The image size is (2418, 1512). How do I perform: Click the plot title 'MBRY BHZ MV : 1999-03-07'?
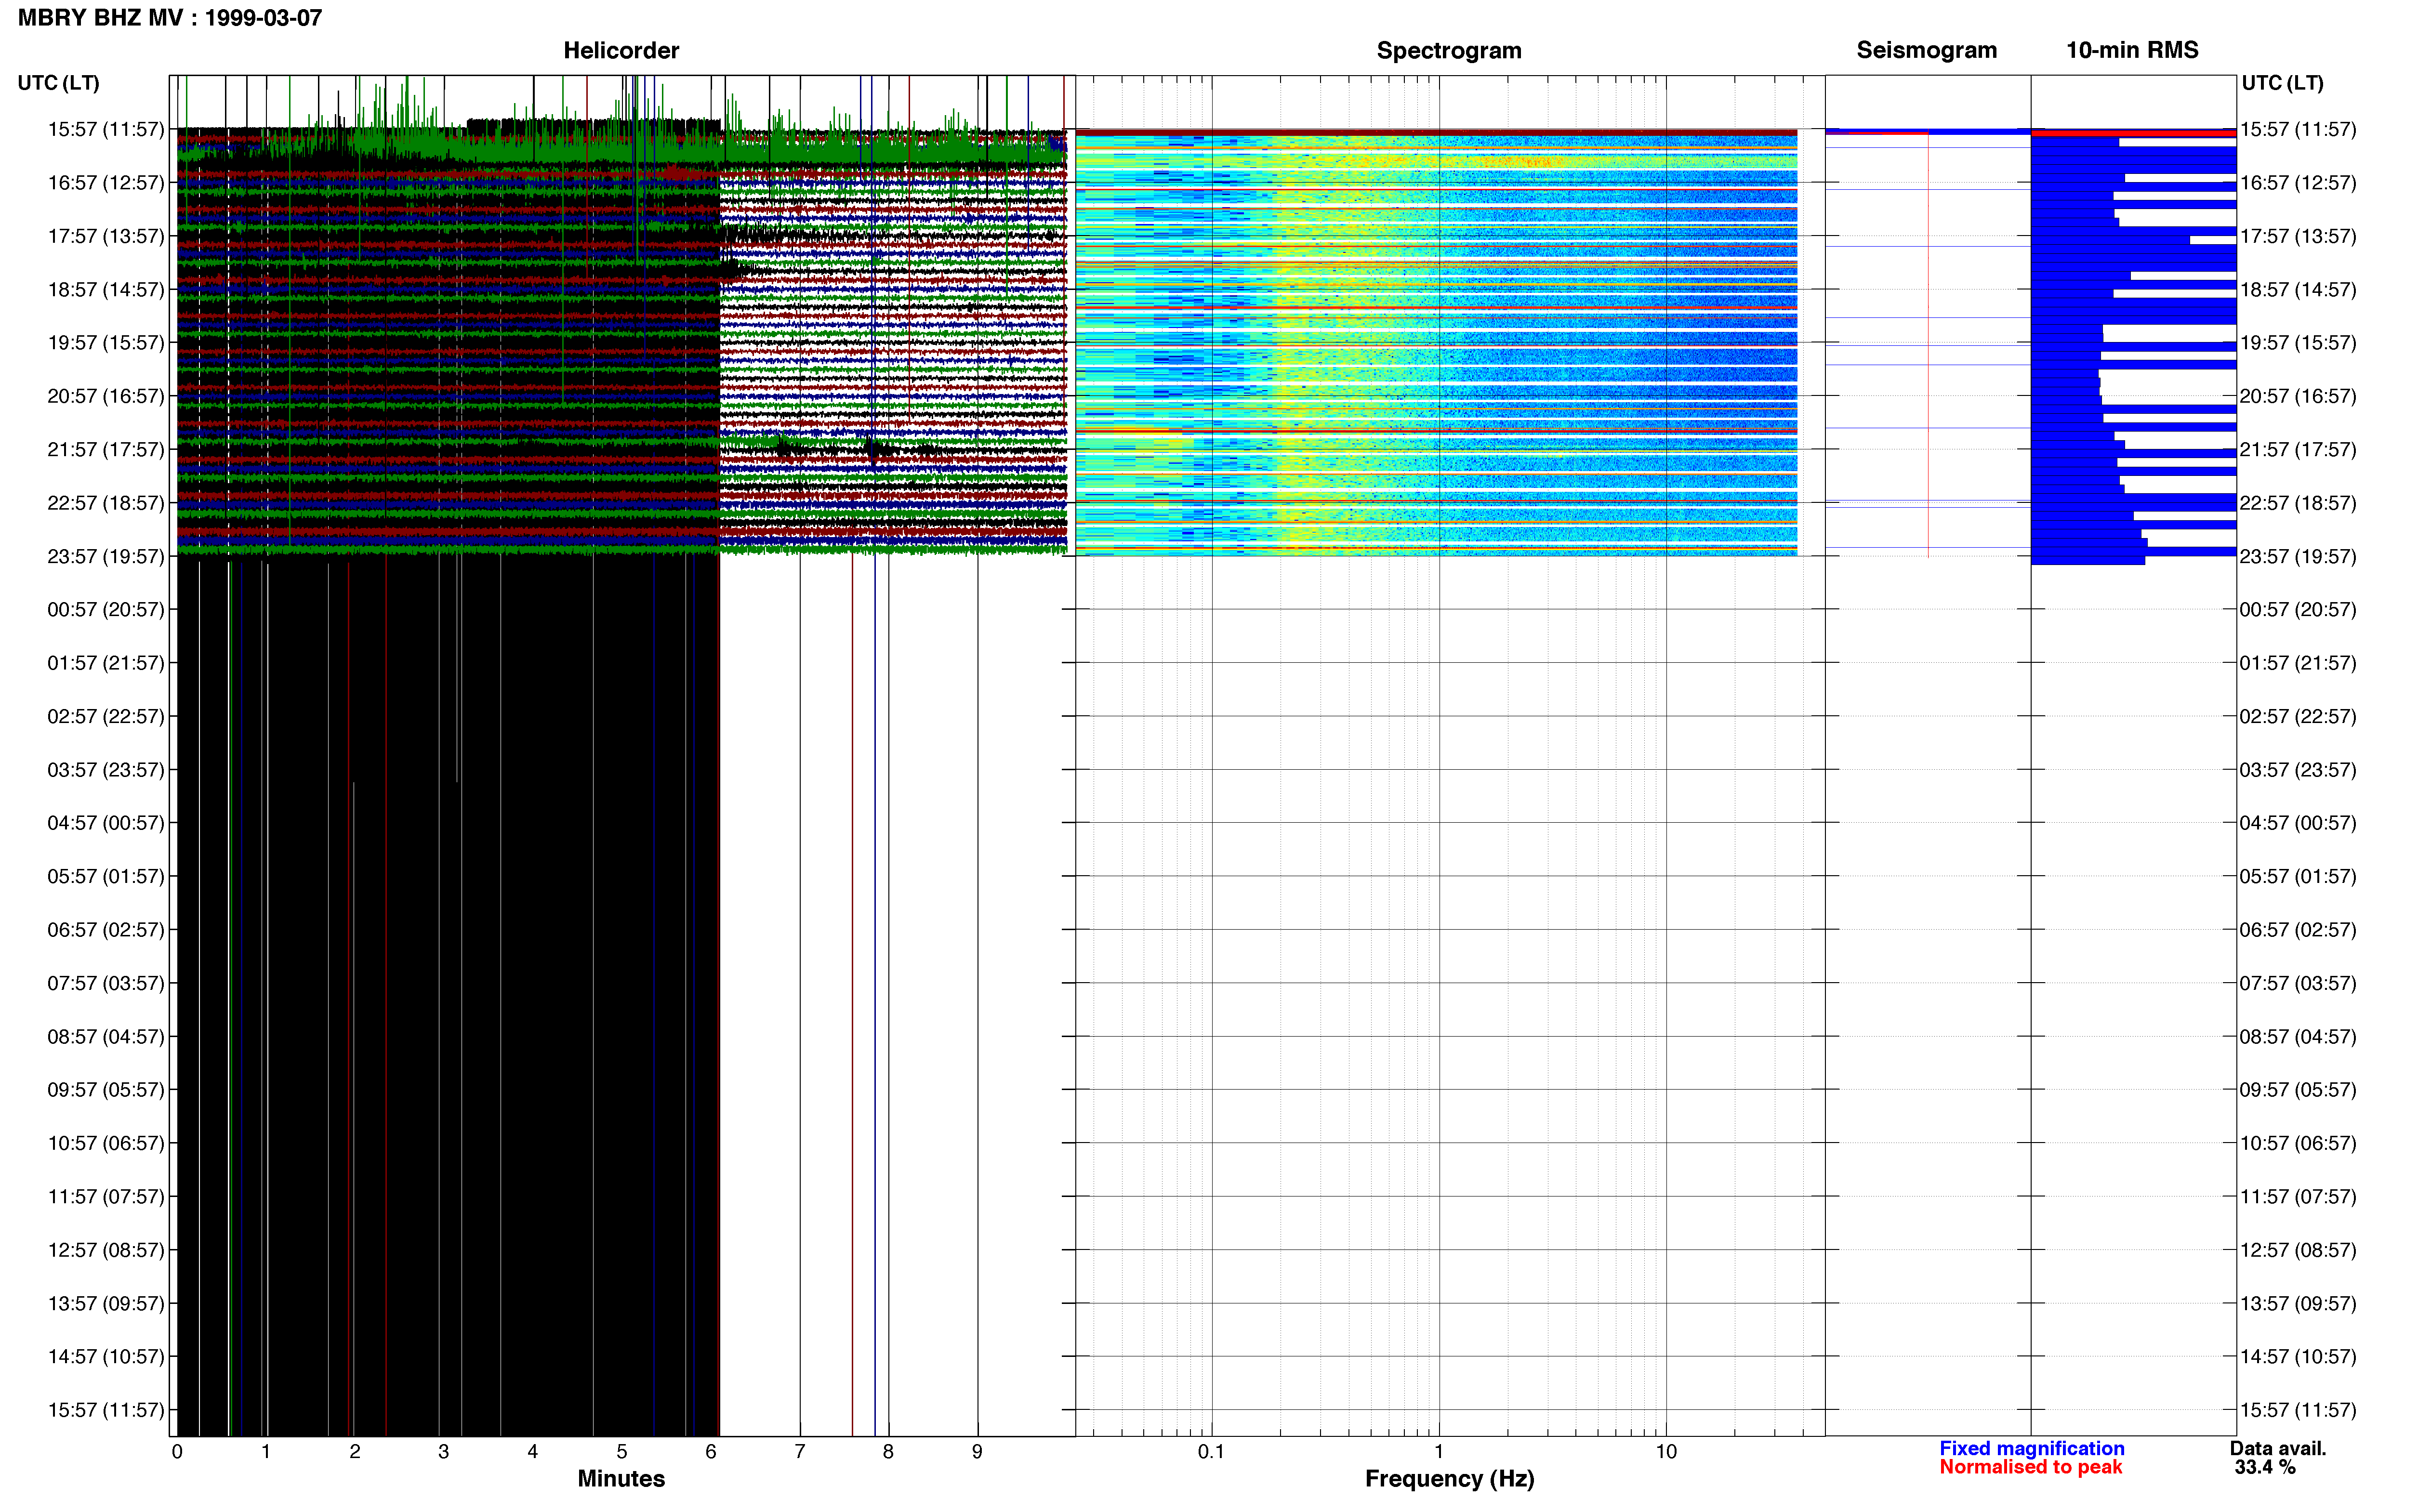pos(170,18)
